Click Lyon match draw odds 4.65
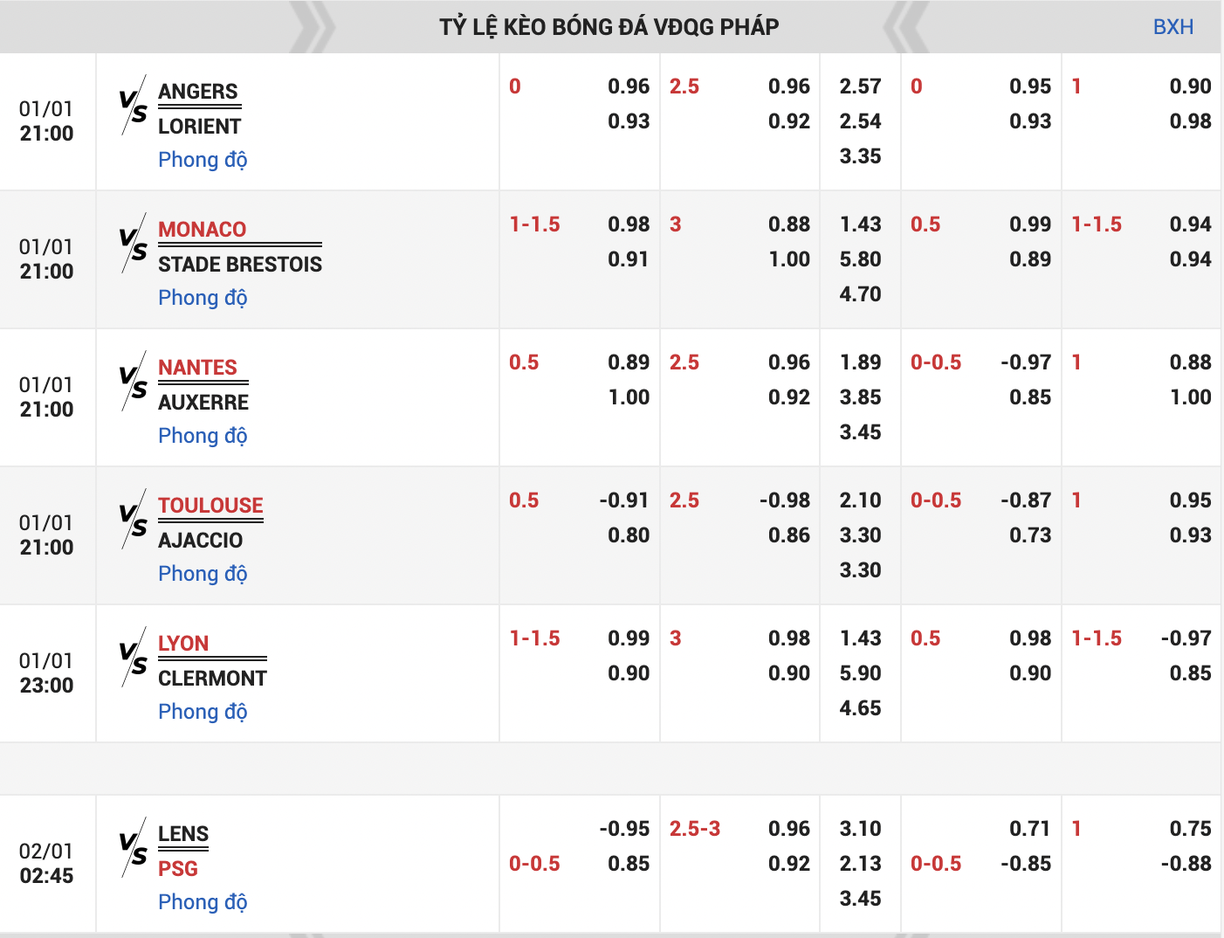Viewport: 1224px width, 938px height. (x=860, y=708)
